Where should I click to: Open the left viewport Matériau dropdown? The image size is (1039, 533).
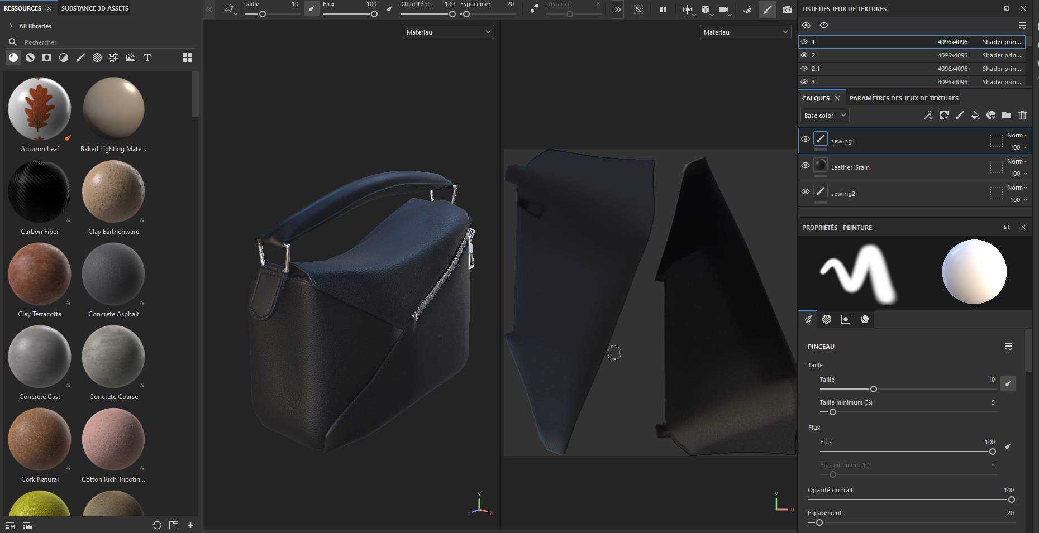[x=448, y=32]
